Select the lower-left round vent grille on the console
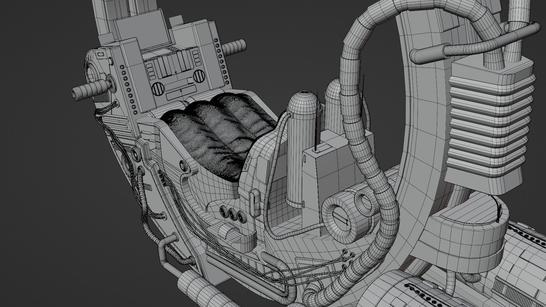Screen dimensions: 546x307 [157, 90]
